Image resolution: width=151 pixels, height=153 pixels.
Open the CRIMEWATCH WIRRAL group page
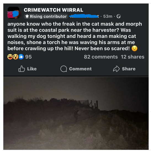pyautogui.click(x=54, y=10)
